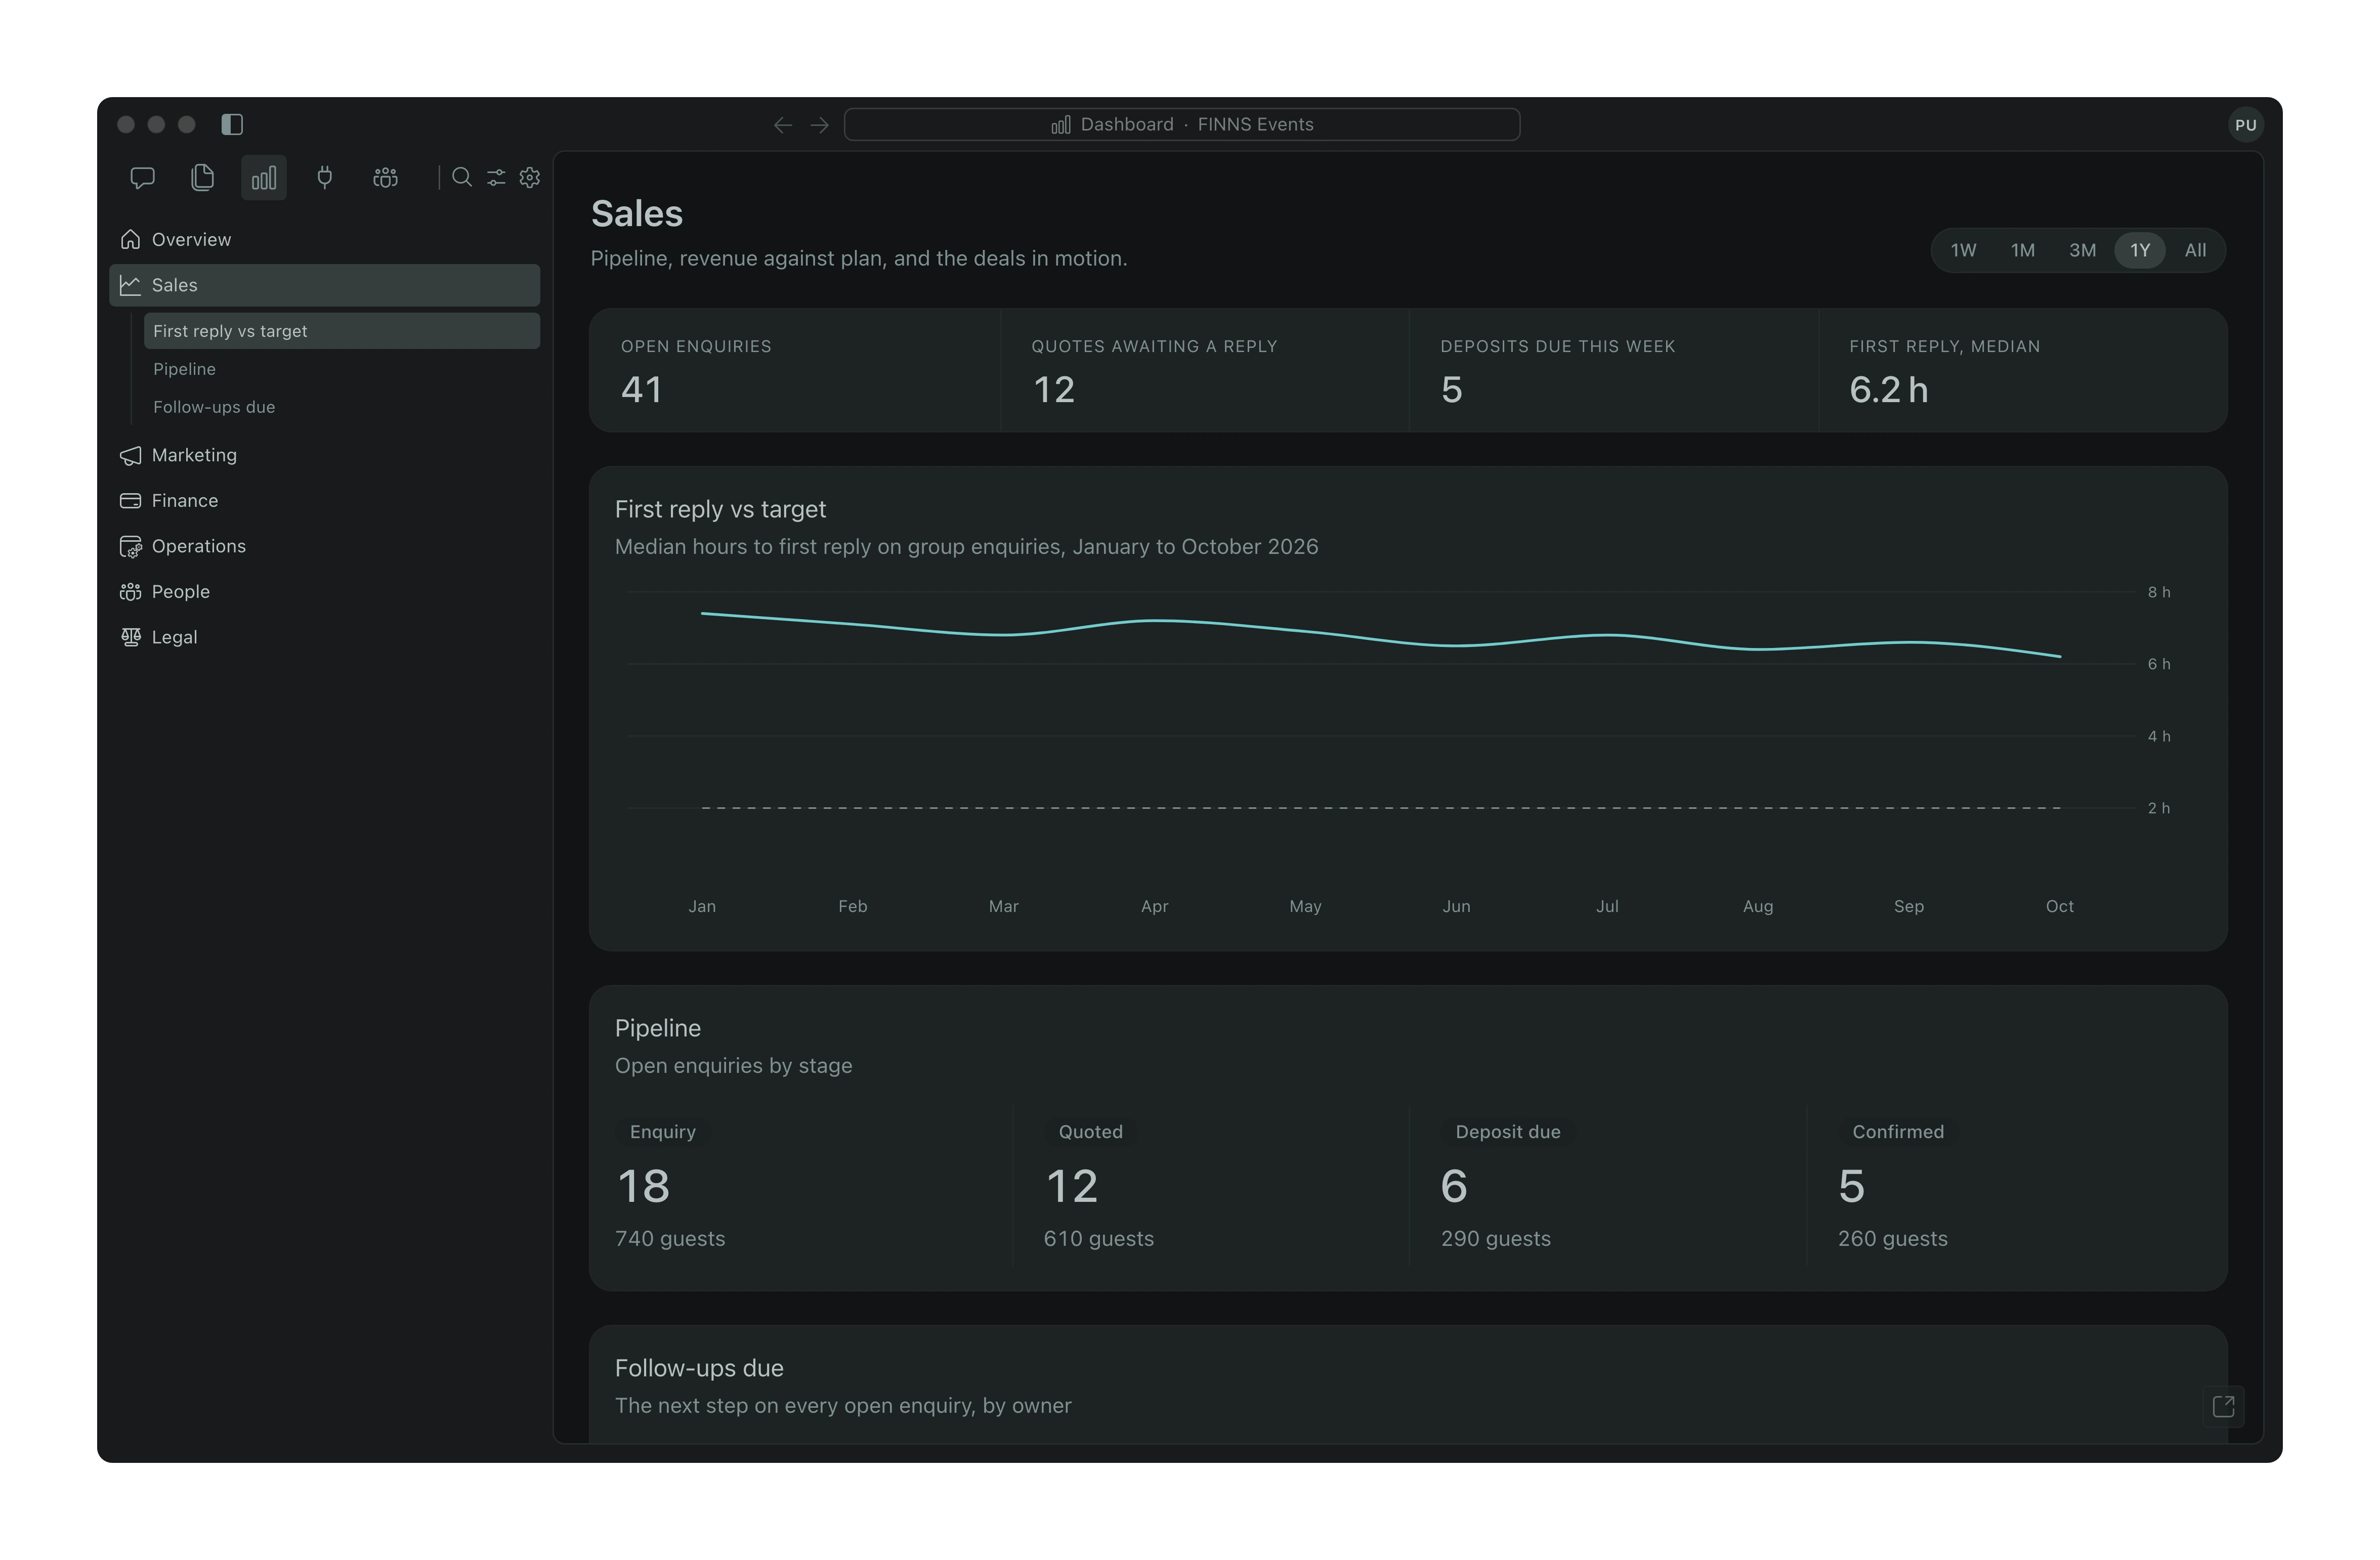Switch time range to 3M
2380x1560 pixels.
coord(2082,250)
